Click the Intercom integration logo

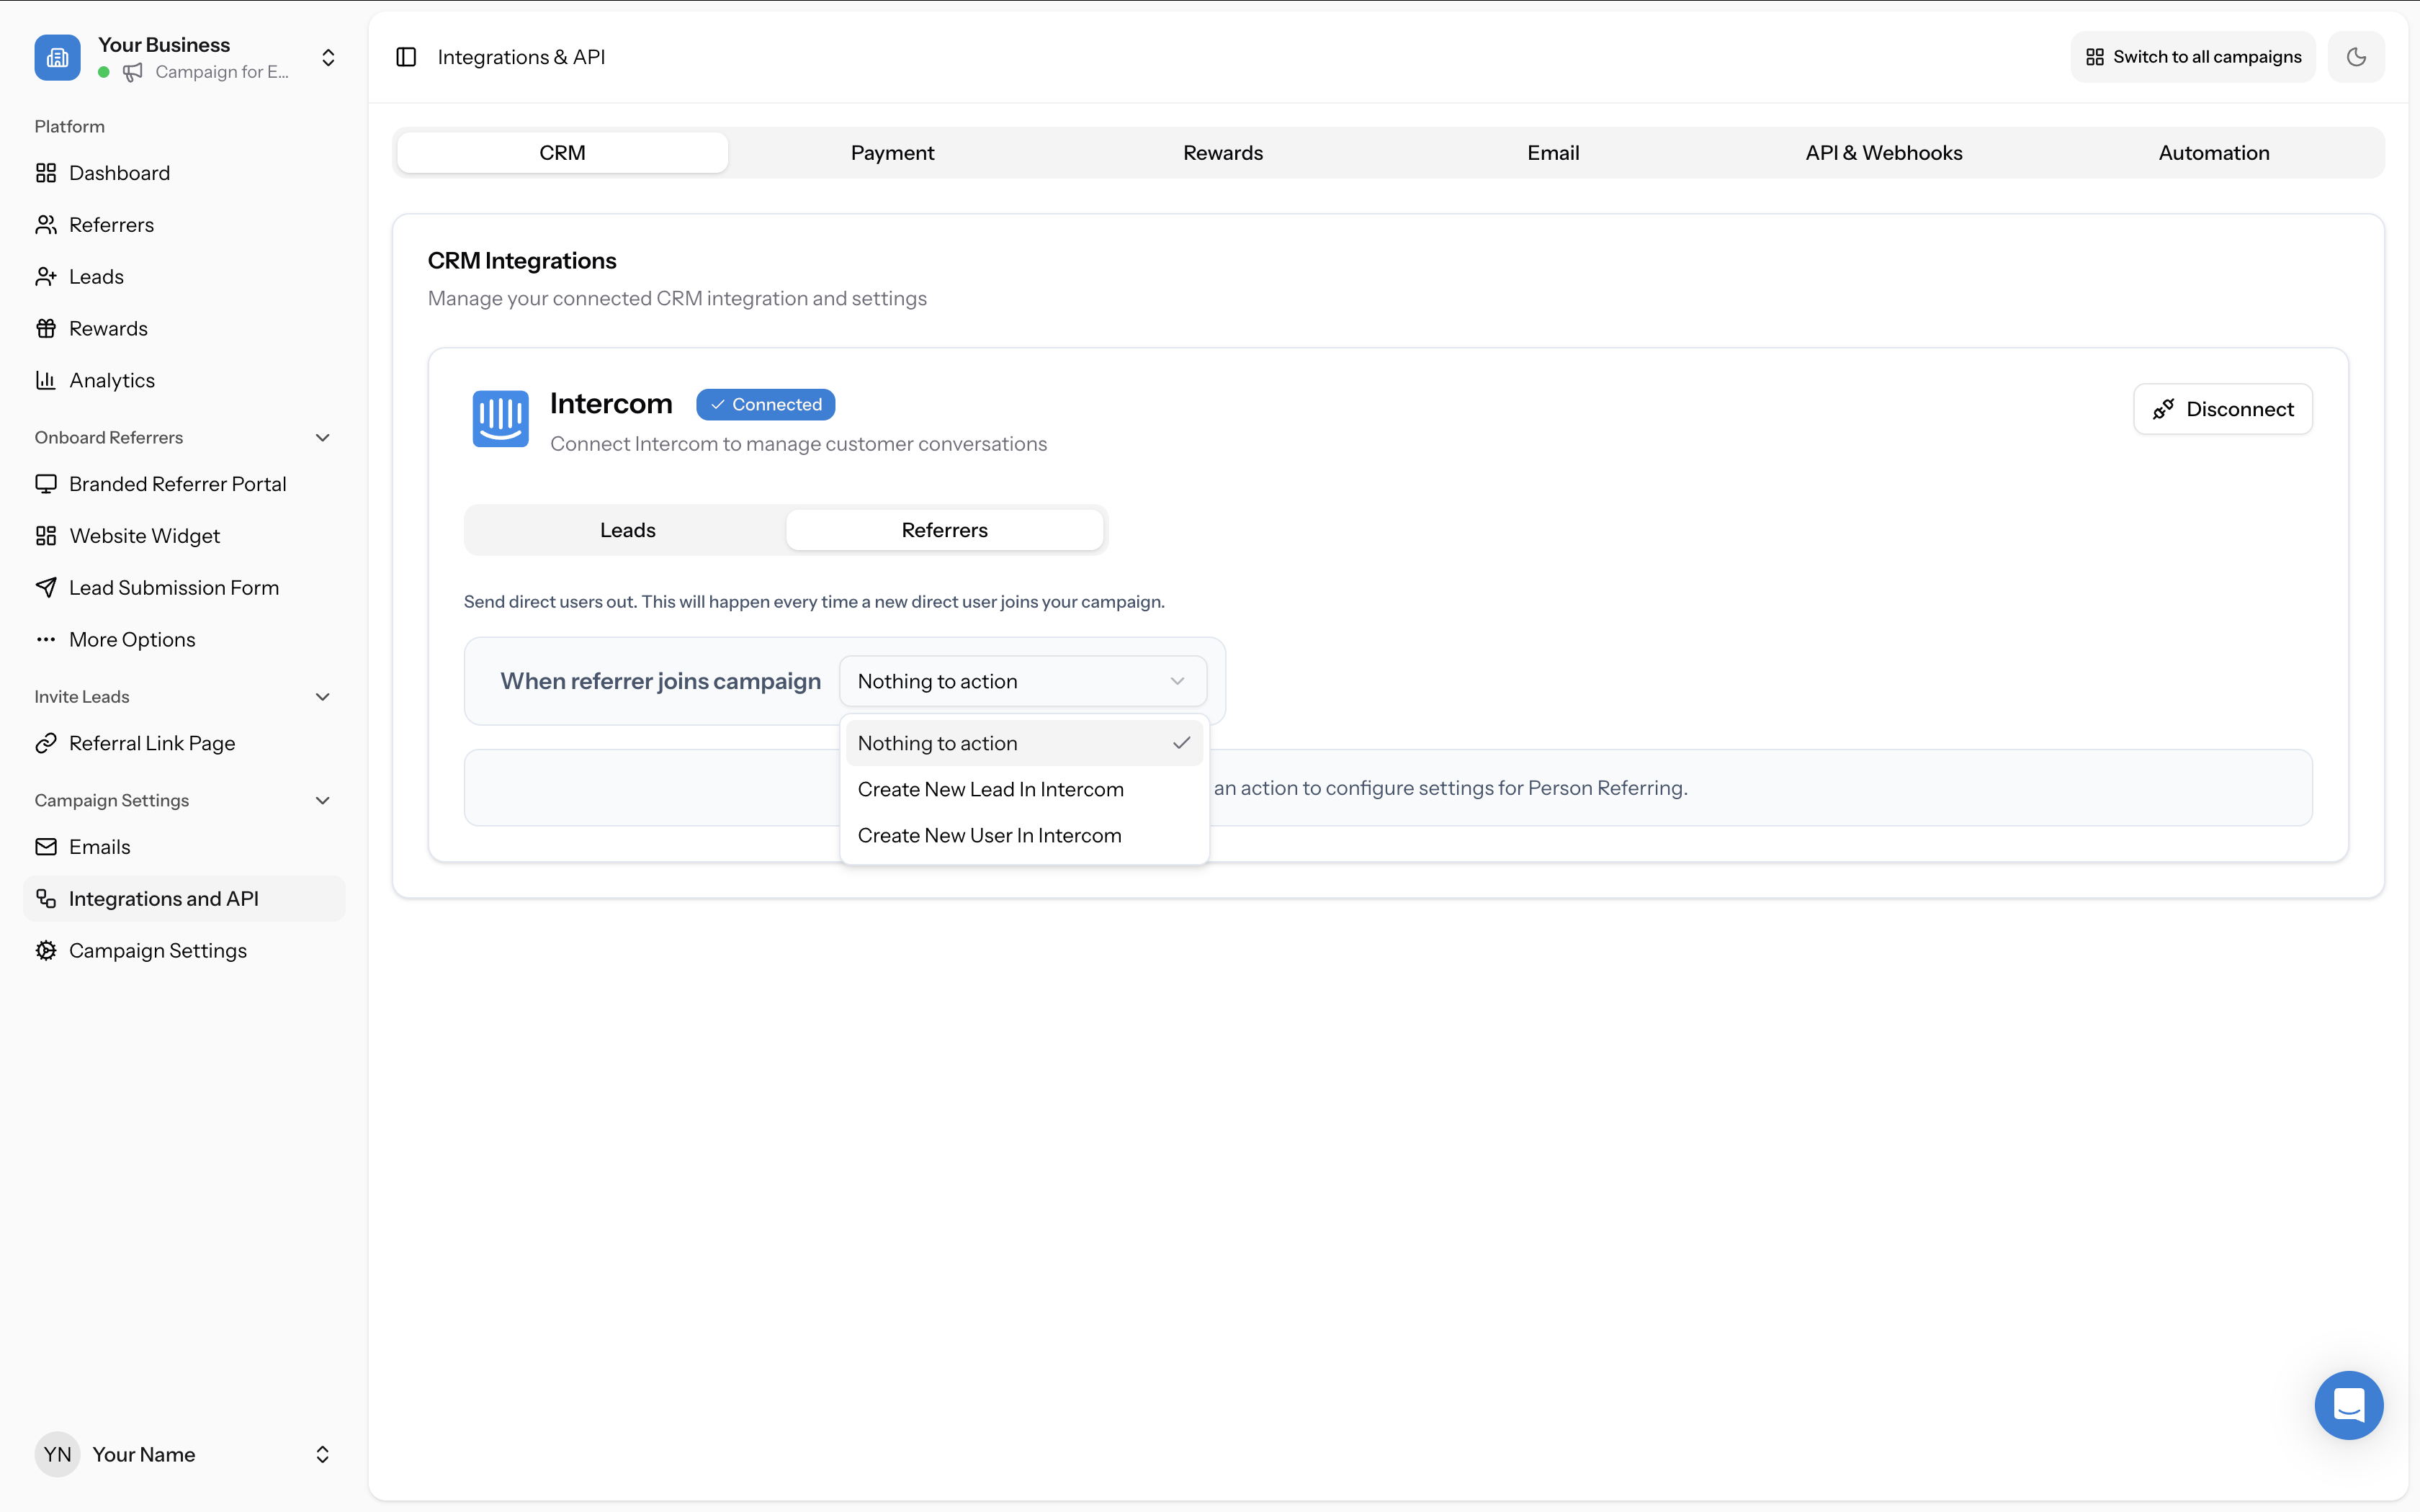500,419
